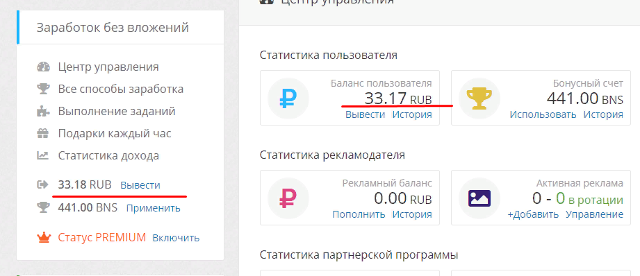Click Статус PREMIUM orange text
The image size is (640, 276).
tap(102, 237)
